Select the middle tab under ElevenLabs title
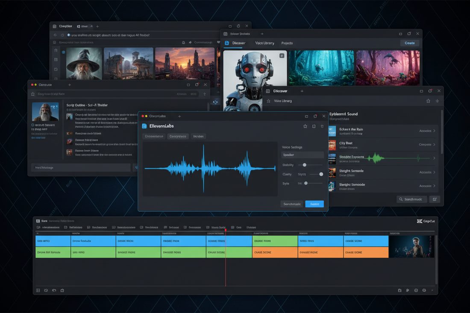 click(178, 136)
